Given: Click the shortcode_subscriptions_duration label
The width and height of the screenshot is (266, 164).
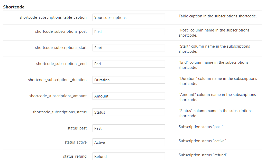Looking at the screenshot, I should (x=57, y=80).
